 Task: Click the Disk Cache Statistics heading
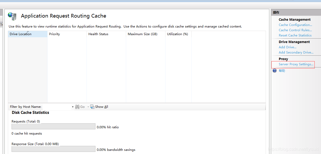(x=30, y=113)
